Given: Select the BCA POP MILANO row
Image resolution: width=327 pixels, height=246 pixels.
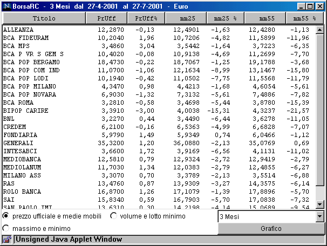Looking at the screenshot, I should (159, 86).
